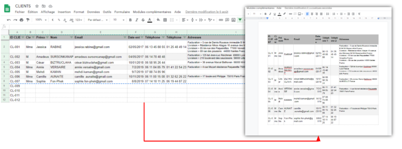This screenshot has width=402, height=149.
Task: Open font size 11 dropdown in Docs
Action: (257, 14)
